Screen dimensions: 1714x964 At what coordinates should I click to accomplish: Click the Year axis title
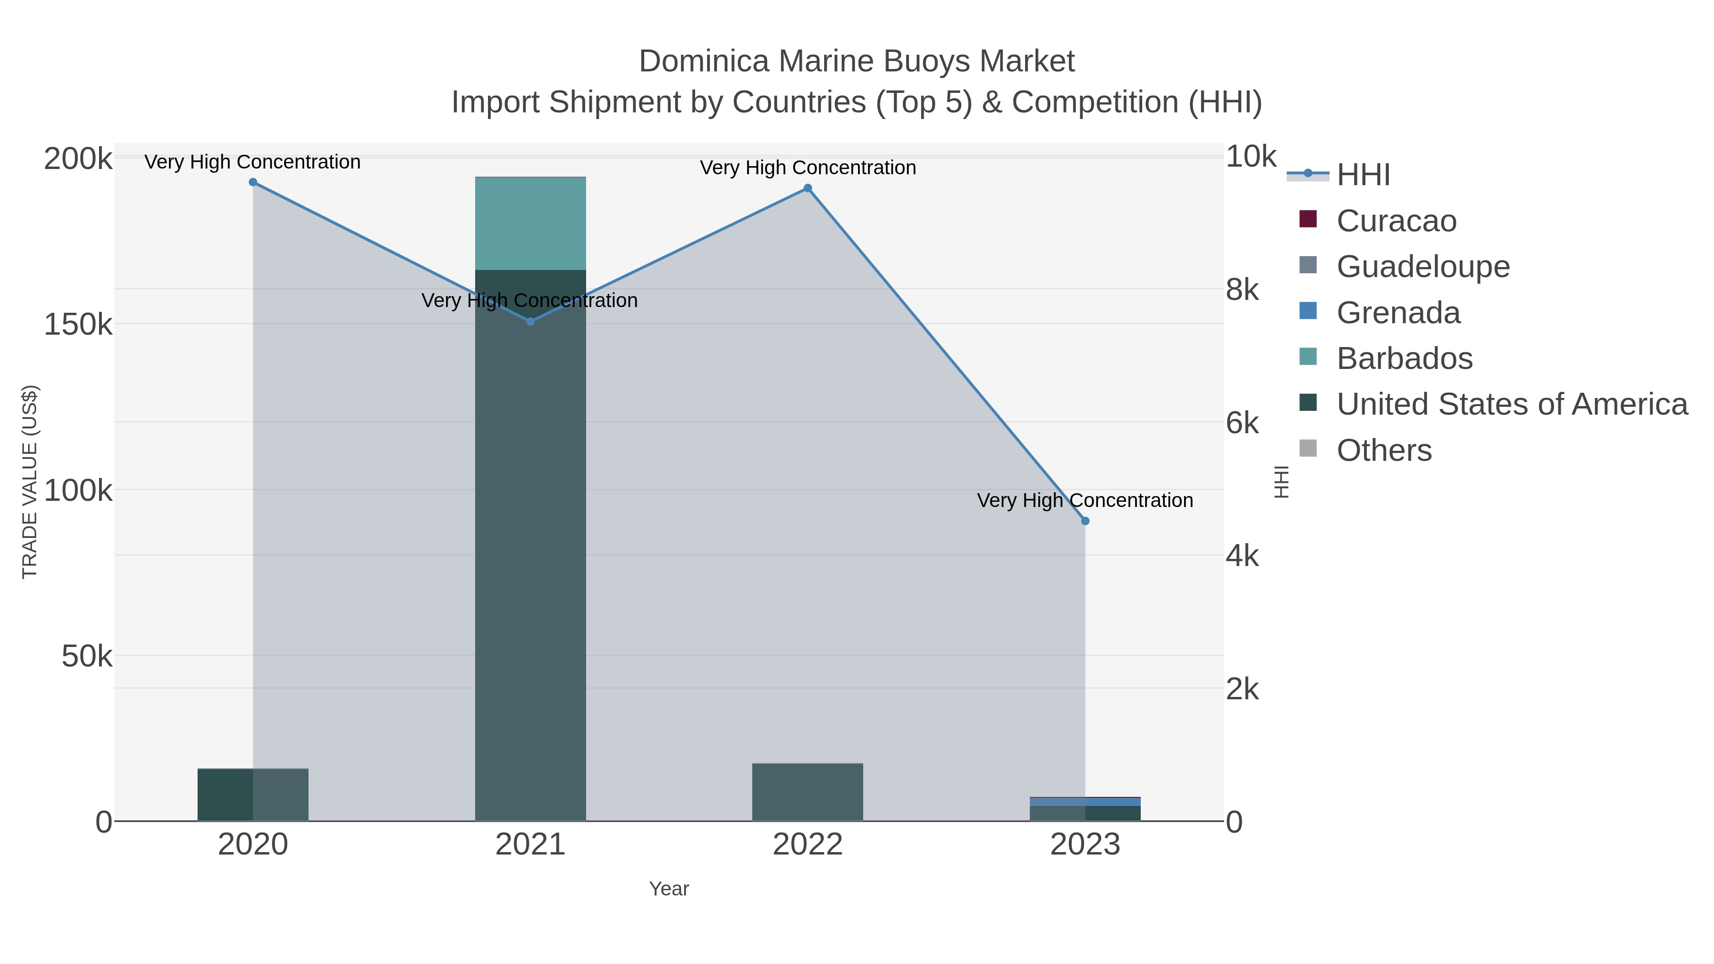point(669,889)
